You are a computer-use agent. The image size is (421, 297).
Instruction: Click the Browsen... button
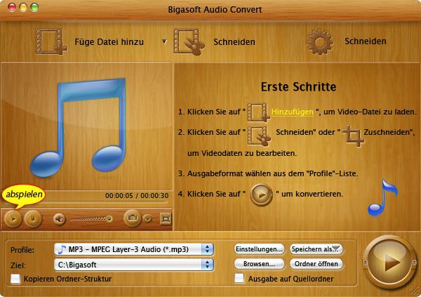[x=260, y=264]
